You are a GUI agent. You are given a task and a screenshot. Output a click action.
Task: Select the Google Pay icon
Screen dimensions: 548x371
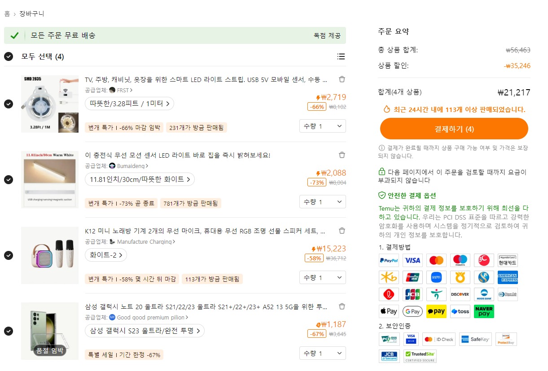[412, 311]
